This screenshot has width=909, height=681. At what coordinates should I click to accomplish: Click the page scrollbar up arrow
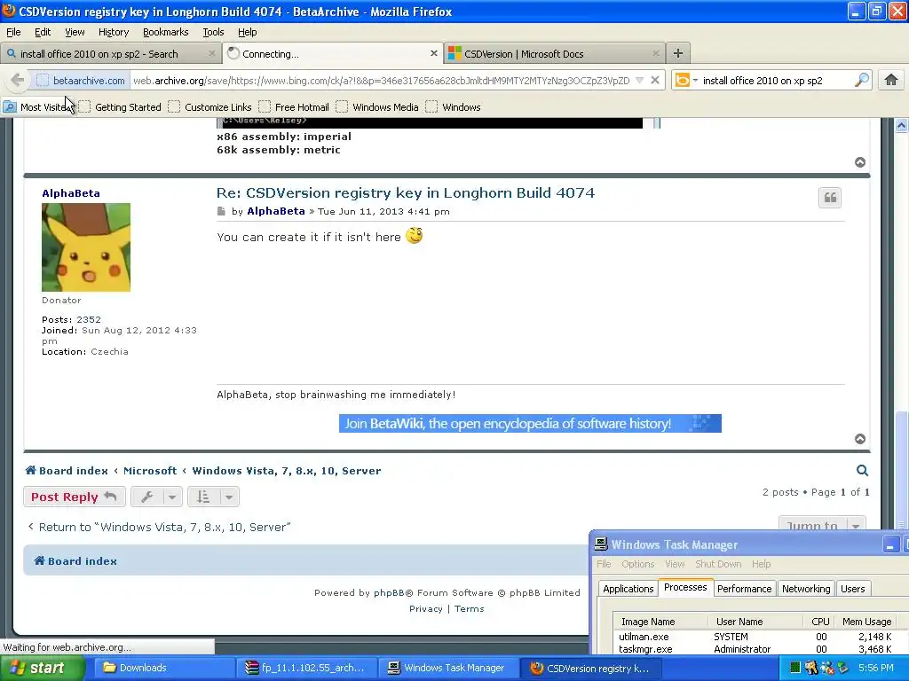[x=901, y=124]
